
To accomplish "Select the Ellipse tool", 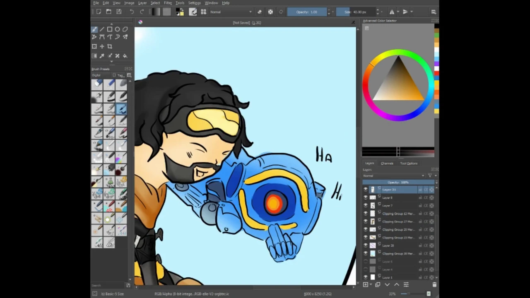I will click(117, 29).
